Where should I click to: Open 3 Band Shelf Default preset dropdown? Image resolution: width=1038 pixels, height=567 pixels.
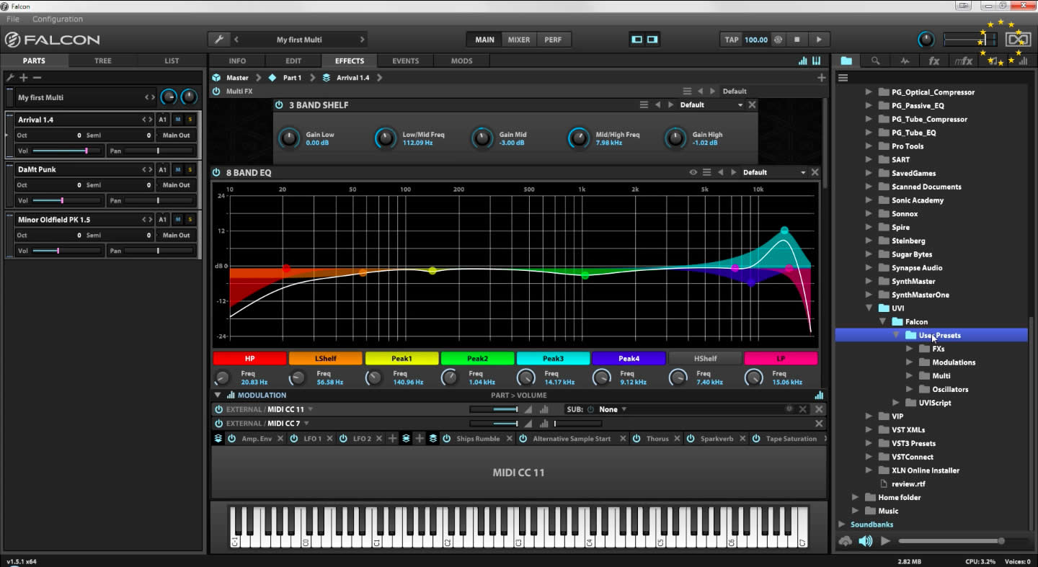click(x=711, y=105)
